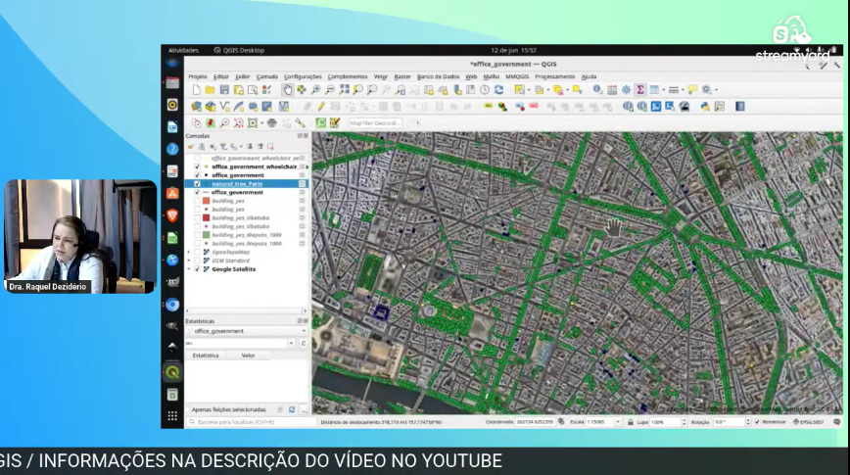The height and width of the screenshot is (475, 850).
Task: Collapse the Google Satellite layer tree node
Action: 189,269
